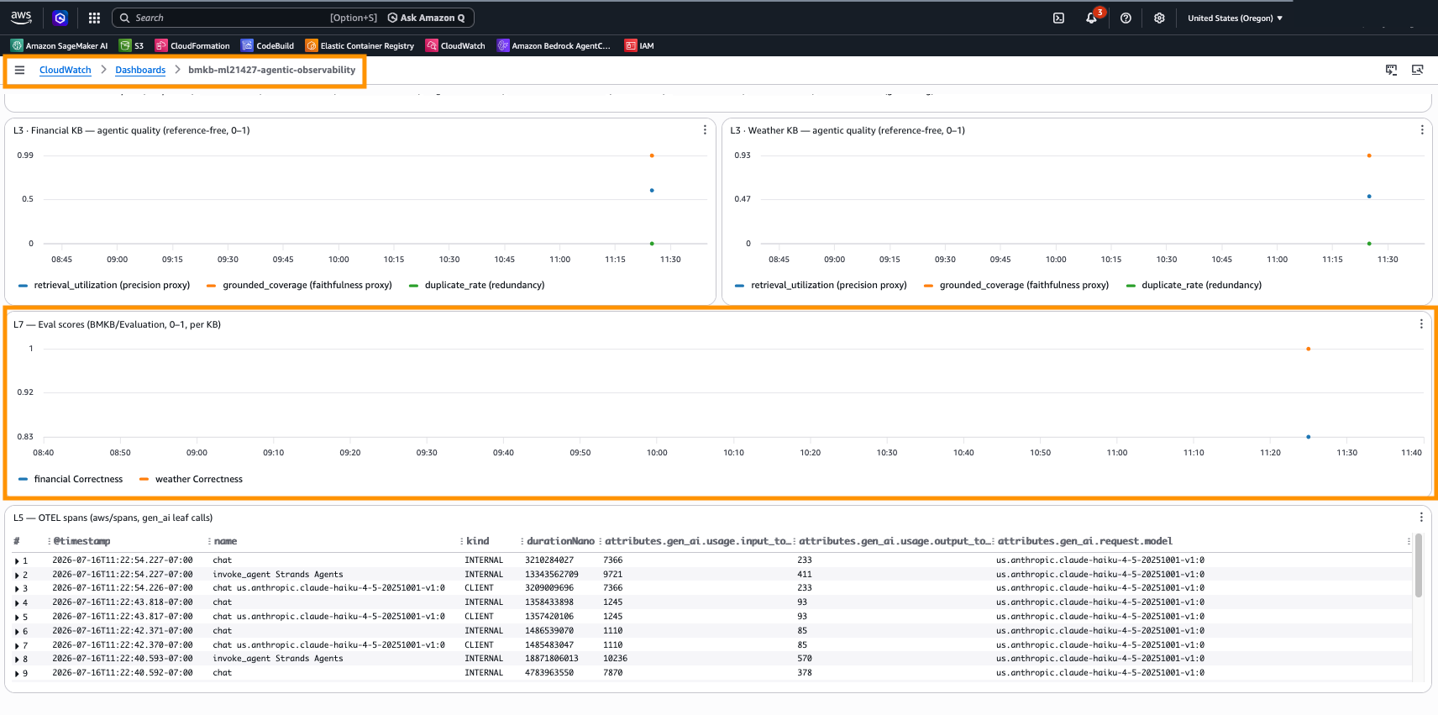Click the orange Financial KB grounded_coverage data point
The height and width of the screenshot is (715, 1438).
(x=652, y=155)
